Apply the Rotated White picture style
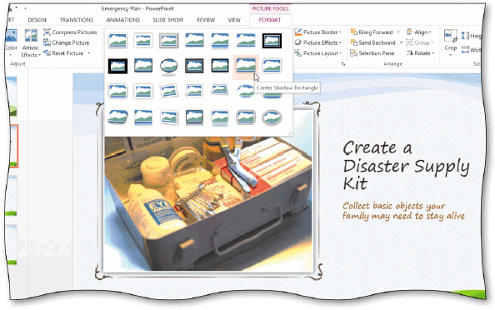Viewport: 495px width, 310px height. 169,91
